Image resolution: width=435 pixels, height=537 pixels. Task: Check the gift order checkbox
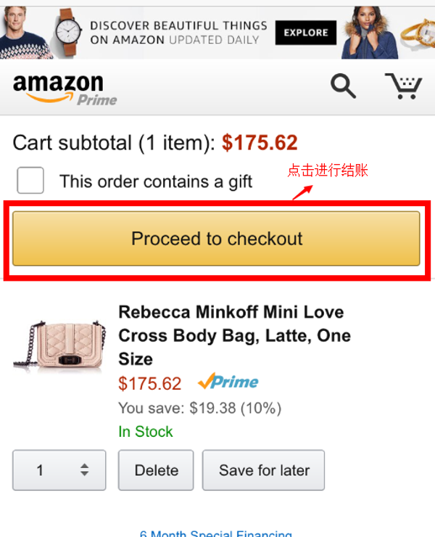point(30,181)
